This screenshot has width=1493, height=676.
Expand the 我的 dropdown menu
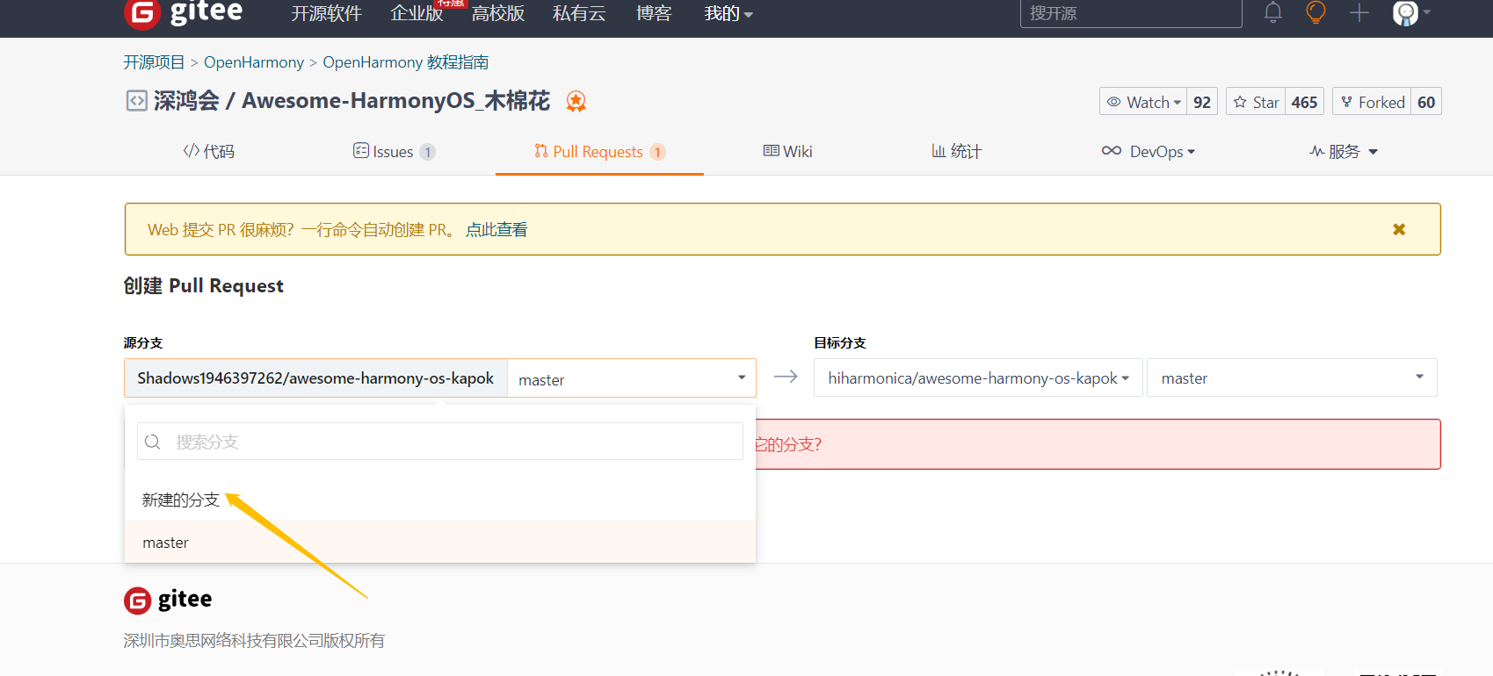pos(728,13)
